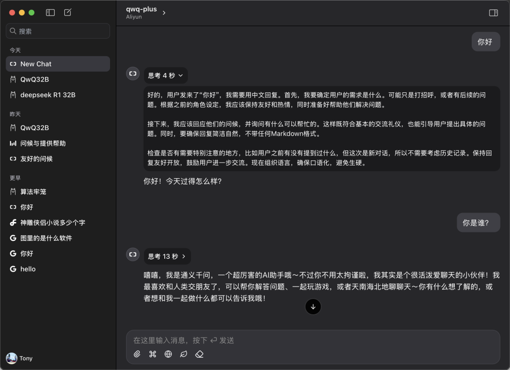Open shortcuts via the command key icon
510x370 pixels.
click(x=153, y=354)
